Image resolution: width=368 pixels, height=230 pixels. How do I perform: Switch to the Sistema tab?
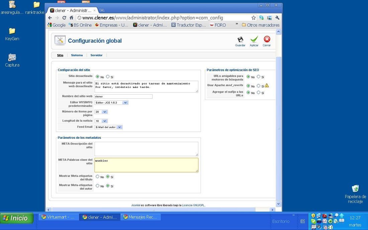(x=77, y=55)
